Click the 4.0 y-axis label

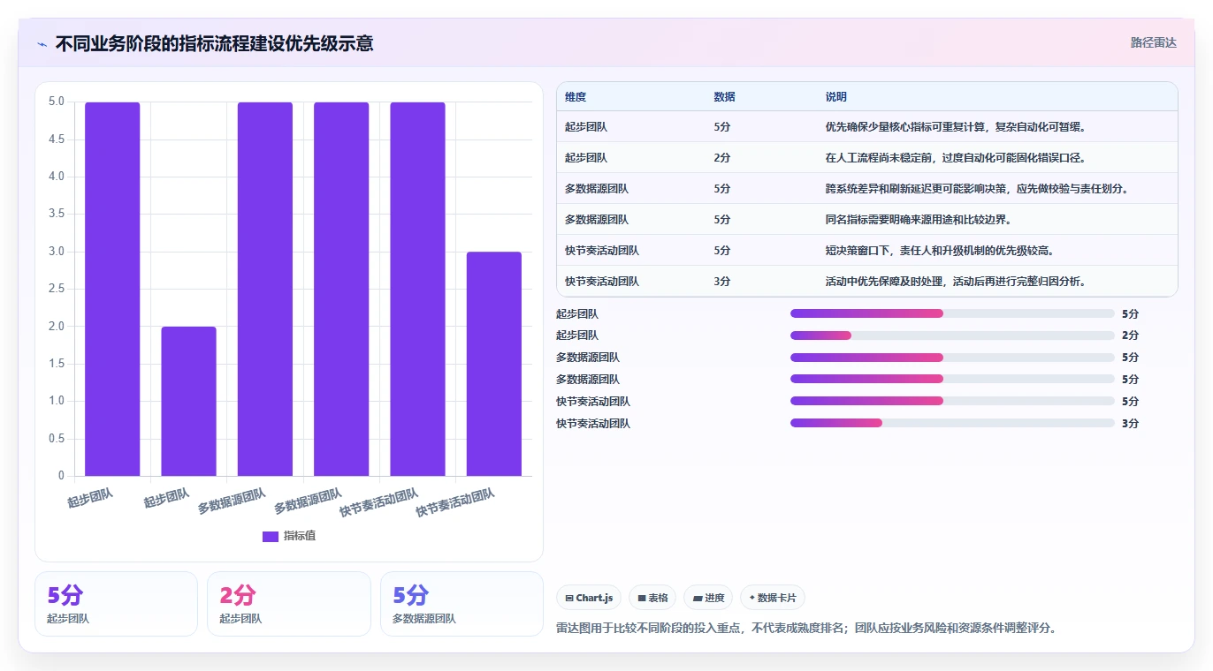coord(56,177)
